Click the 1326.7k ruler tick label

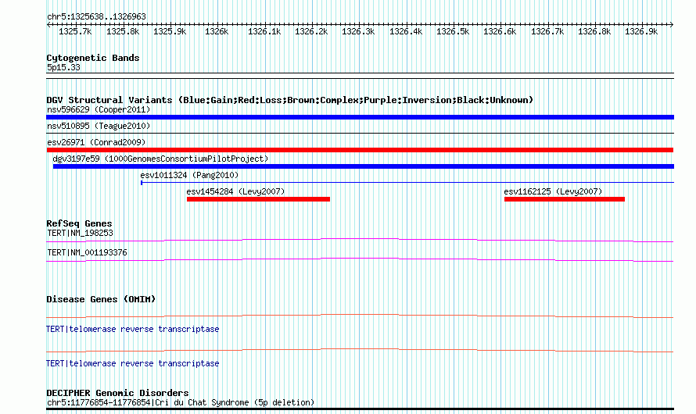(547, 31)
